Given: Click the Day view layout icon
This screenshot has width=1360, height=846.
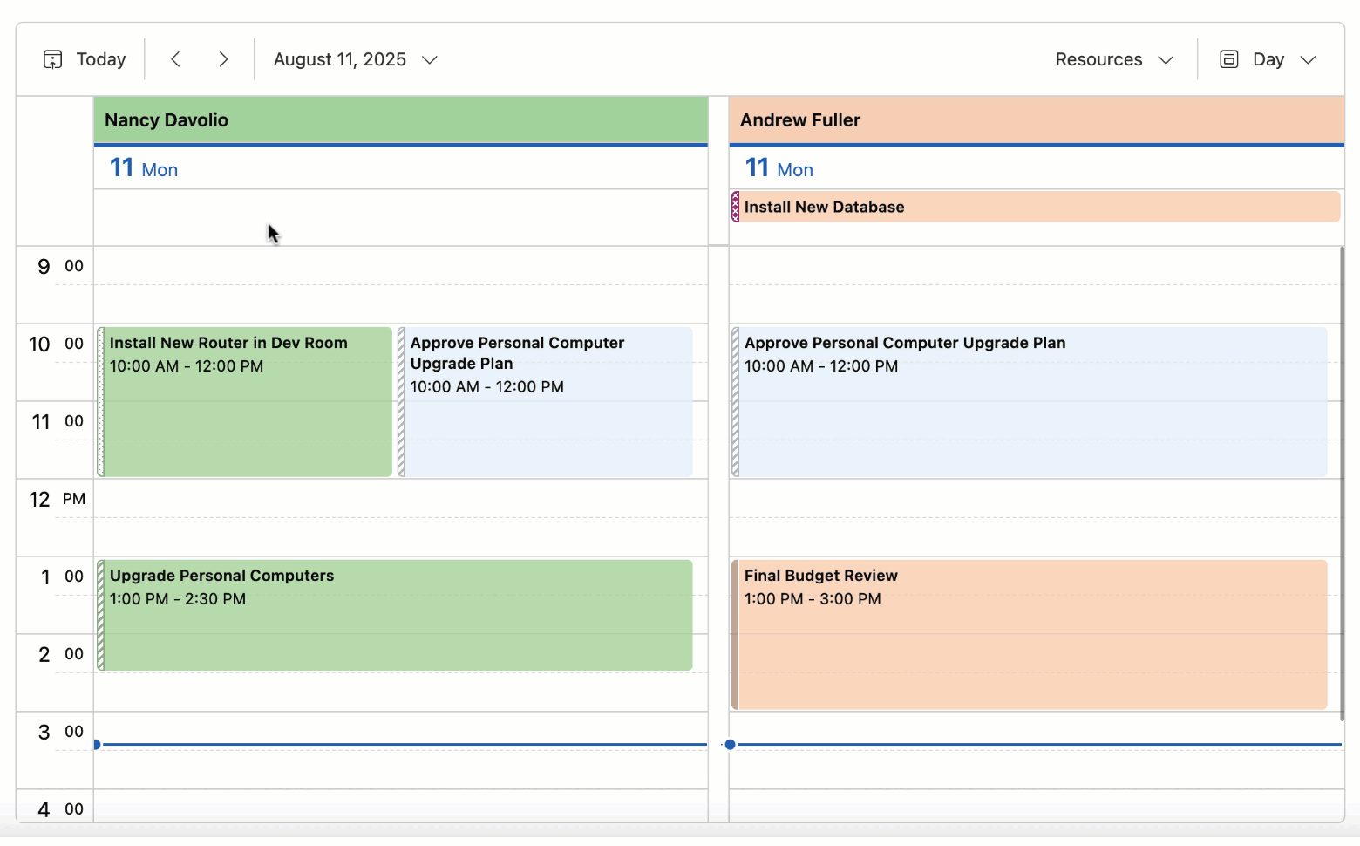Looking at the screenshot, I should [x=1228, y=58].
